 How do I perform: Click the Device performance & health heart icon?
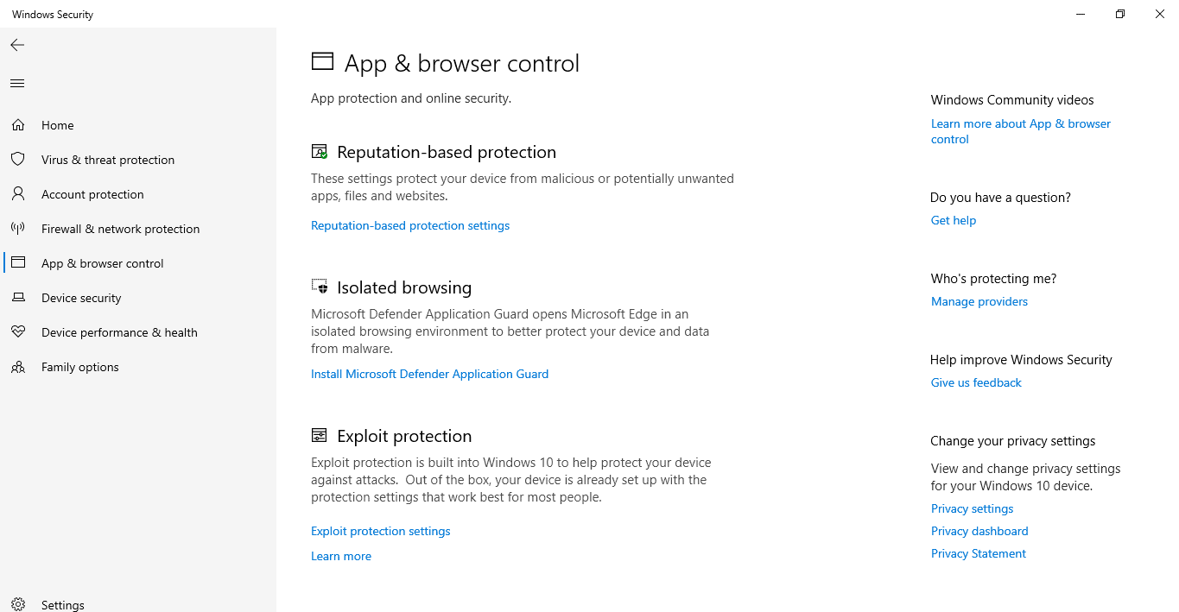18,332
